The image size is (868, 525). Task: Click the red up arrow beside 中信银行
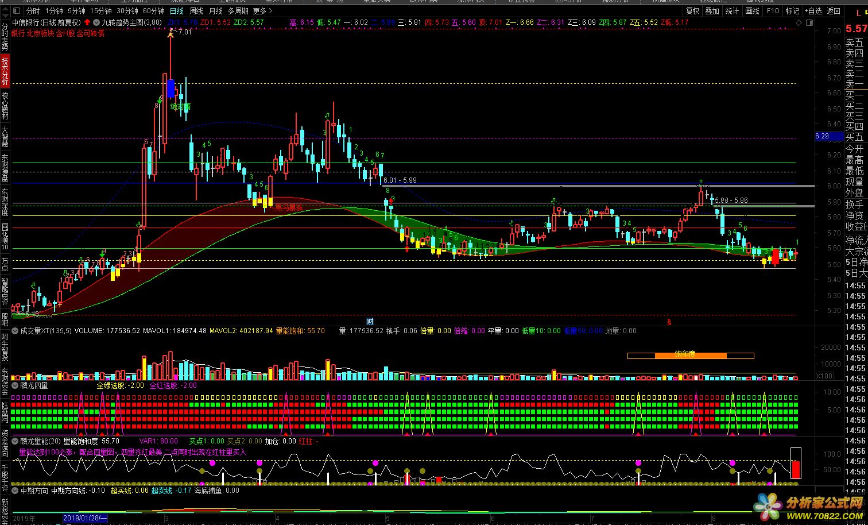[87, 22]
